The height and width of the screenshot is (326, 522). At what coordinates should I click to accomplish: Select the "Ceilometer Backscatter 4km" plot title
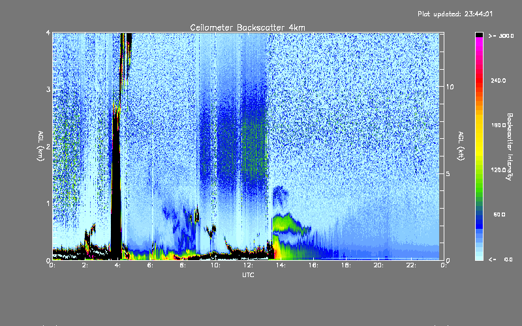pos(247,27)
